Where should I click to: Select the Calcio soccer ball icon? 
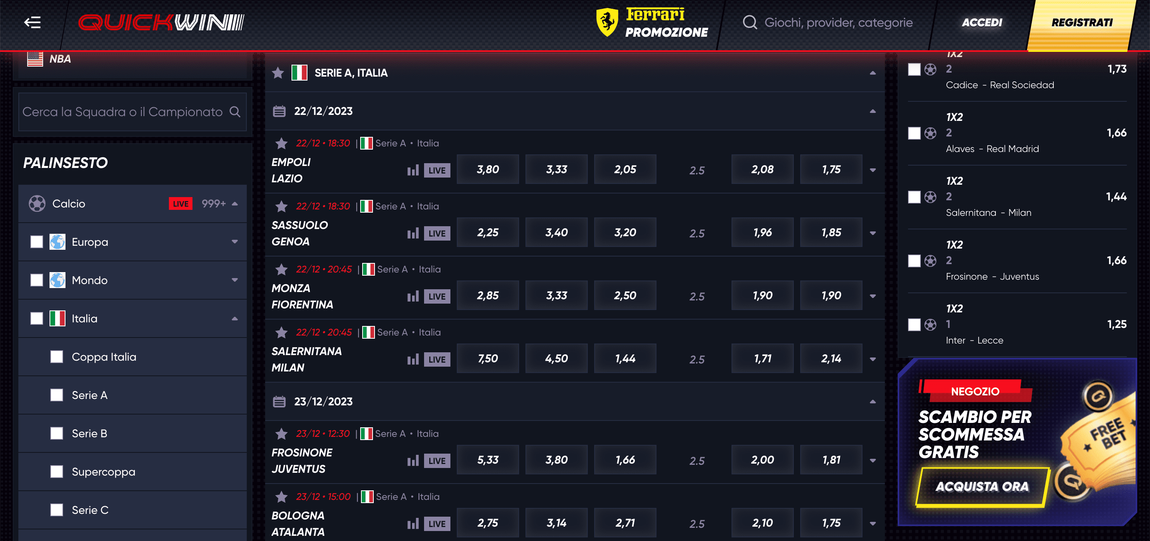38,203
